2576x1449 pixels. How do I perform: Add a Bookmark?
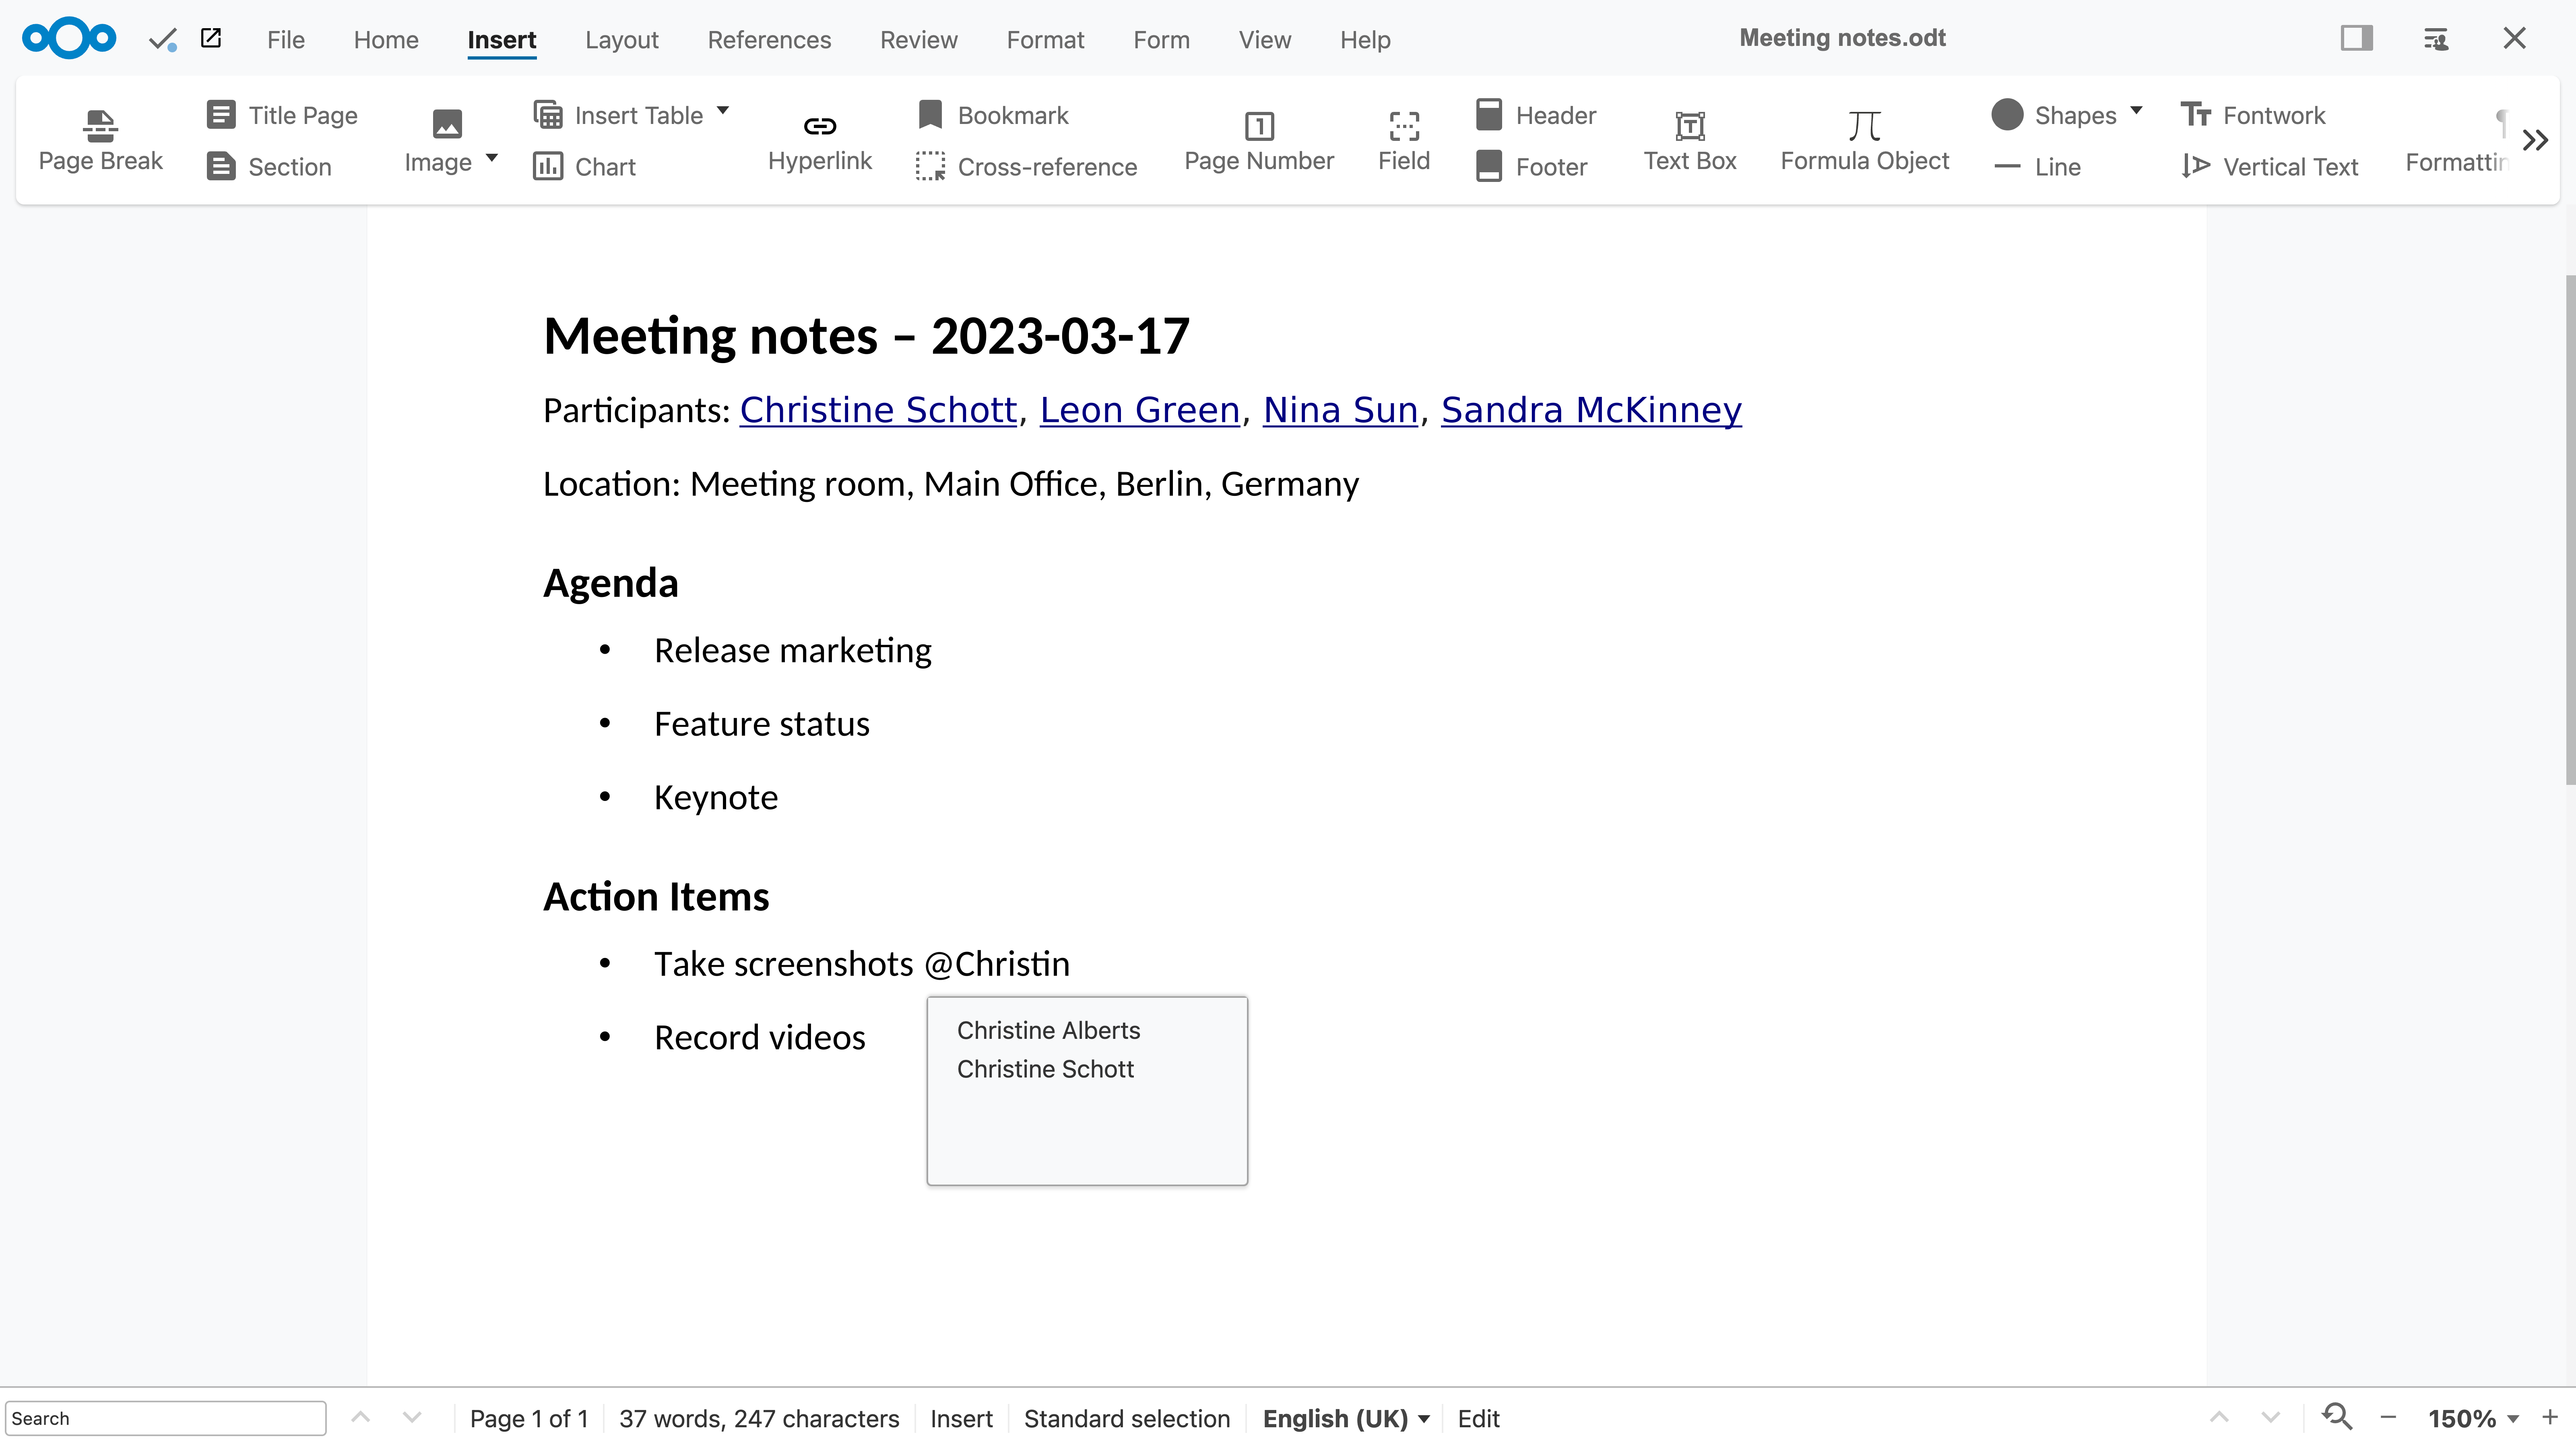992,115
